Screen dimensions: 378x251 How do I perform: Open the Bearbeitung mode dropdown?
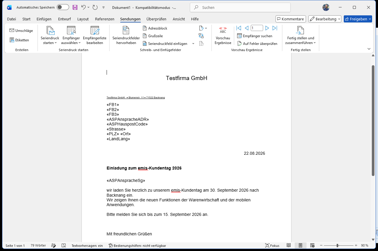pyautogui.click(x=325, y=19)
